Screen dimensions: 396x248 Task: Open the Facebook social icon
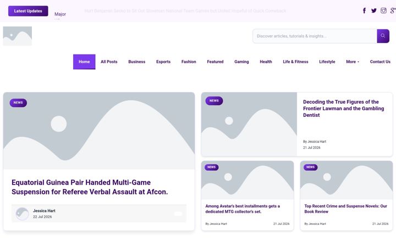tap(364, 10)
